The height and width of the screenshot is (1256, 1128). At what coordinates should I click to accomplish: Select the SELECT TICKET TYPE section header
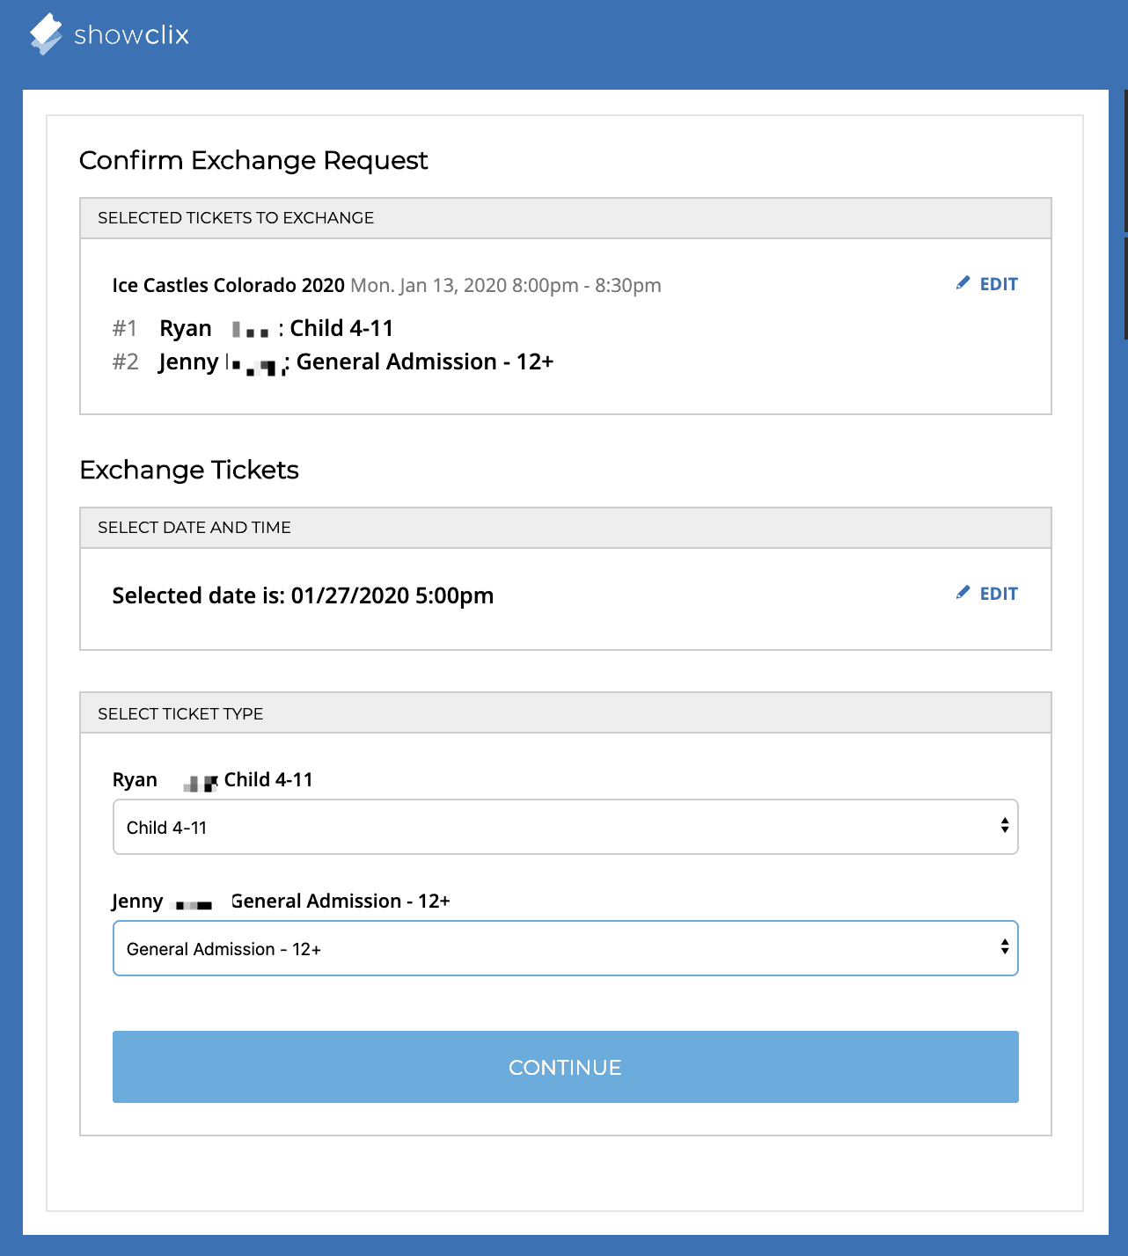click(179, 713)
